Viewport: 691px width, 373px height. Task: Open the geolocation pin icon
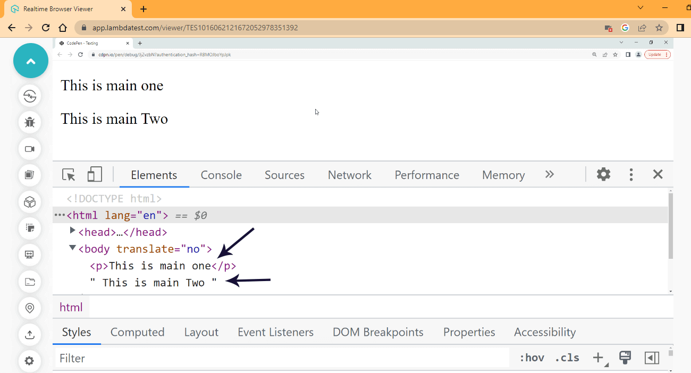click(x=30, y=308)
